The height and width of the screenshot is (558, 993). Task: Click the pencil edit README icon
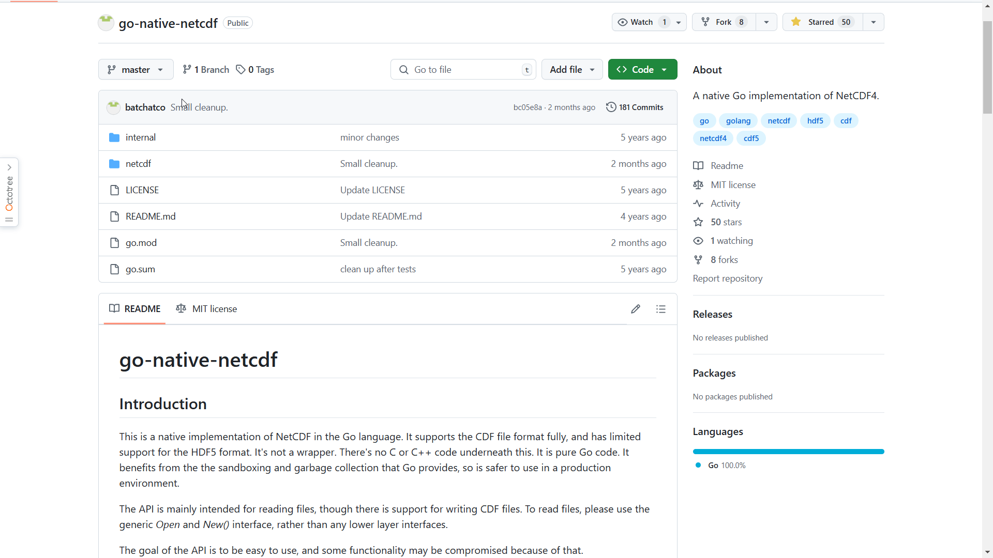pyautogui.click(x=636, y=309)
